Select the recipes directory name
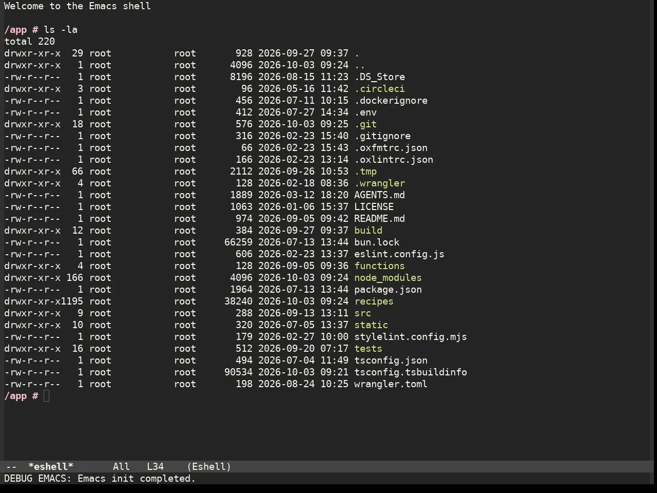The height and width of the screenshot is (493, 657). tap(374, 301)
